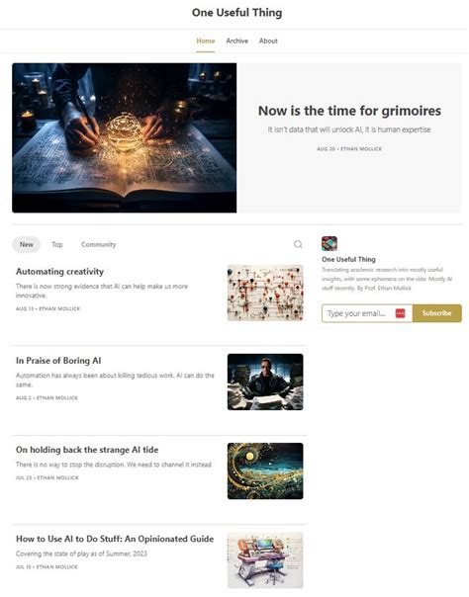Open the About tab
Viewport: 469px width, 597px height.
pyautogui.click(x=268, y=41)
